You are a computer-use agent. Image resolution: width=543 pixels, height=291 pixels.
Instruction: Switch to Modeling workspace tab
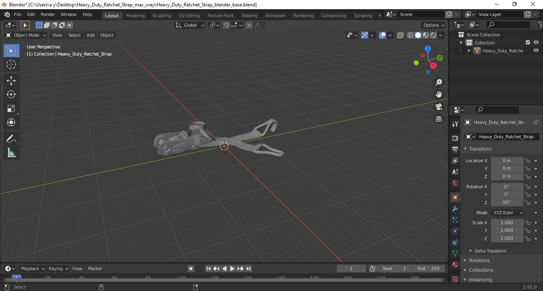(135, 16)
